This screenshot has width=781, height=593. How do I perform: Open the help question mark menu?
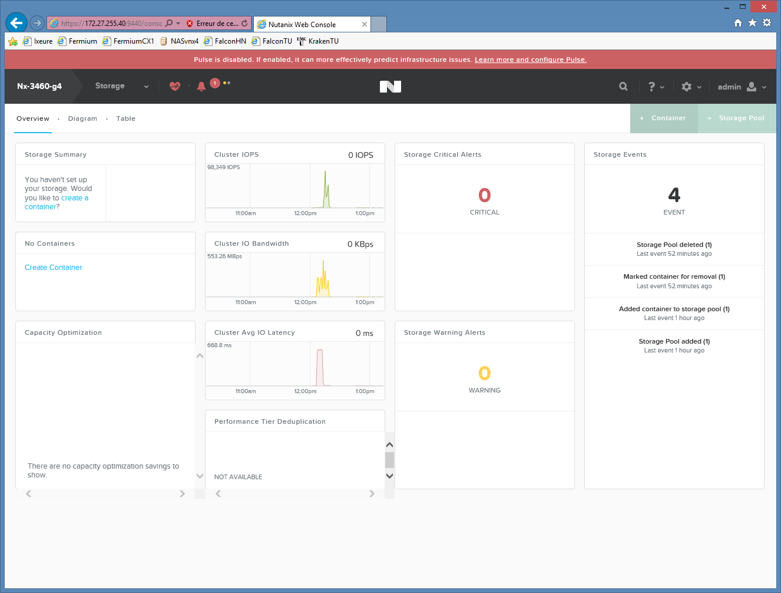pyautogui.click(x=656, y=87)
